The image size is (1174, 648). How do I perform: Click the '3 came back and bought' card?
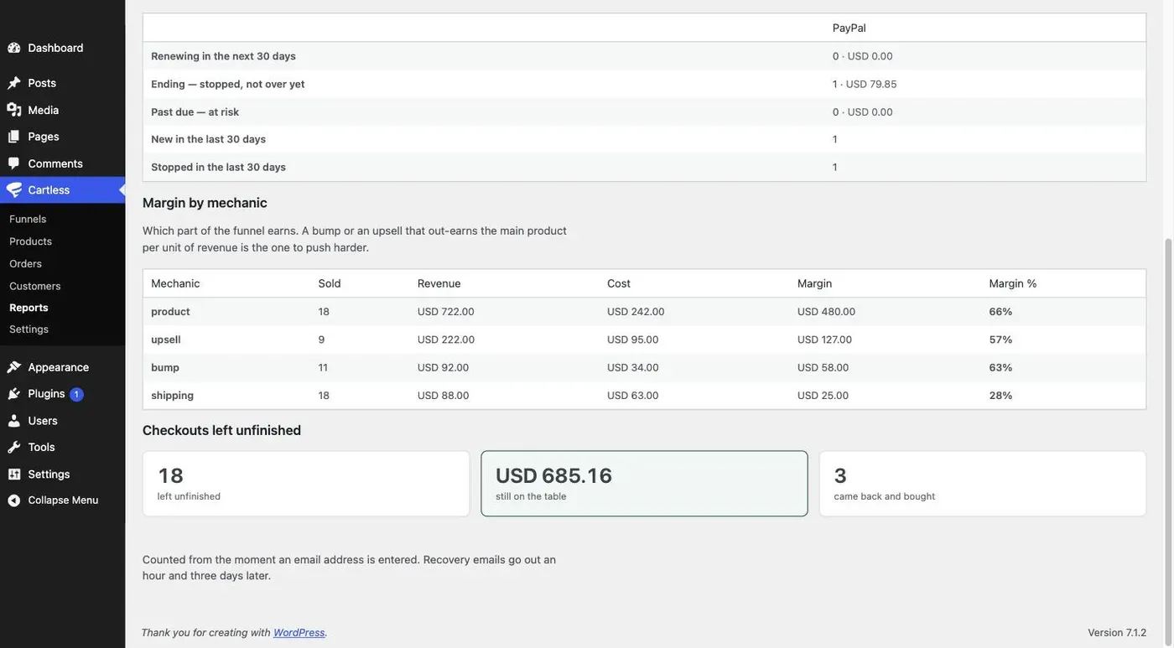983,484
